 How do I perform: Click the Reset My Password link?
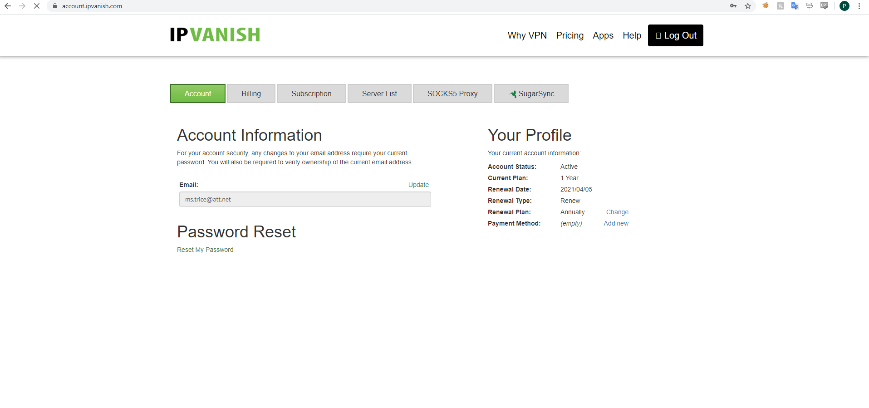[205, 250]
